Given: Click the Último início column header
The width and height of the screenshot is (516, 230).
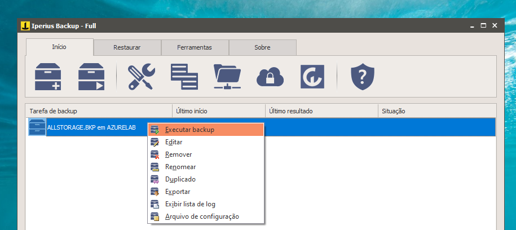Looking at the screenshot, I should [x=219, y=111].
